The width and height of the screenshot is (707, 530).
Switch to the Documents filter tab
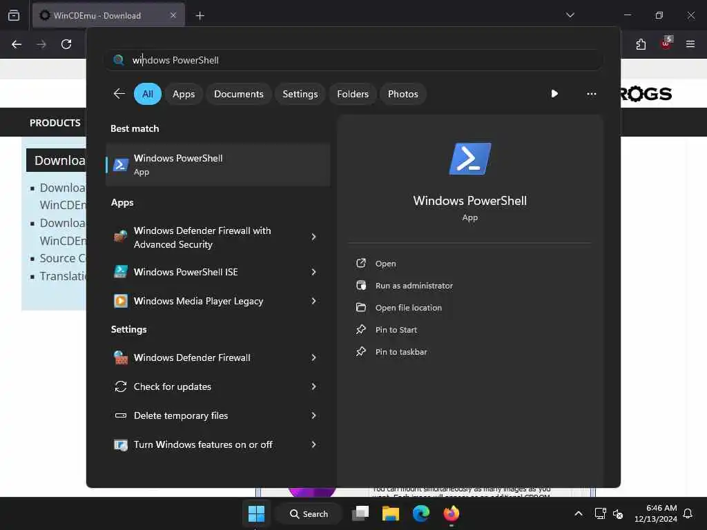pos(238,94)
